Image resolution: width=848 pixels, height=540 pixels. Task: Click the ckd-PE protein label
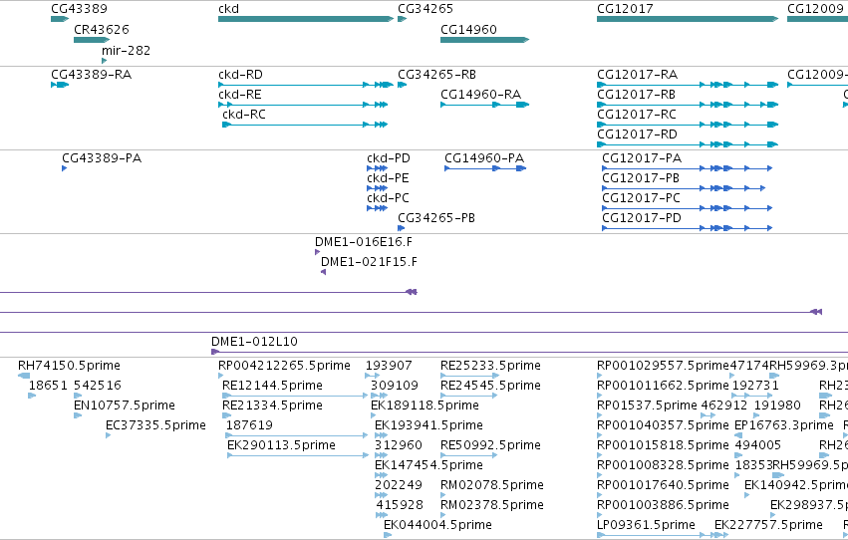click(x=388, y=178)
